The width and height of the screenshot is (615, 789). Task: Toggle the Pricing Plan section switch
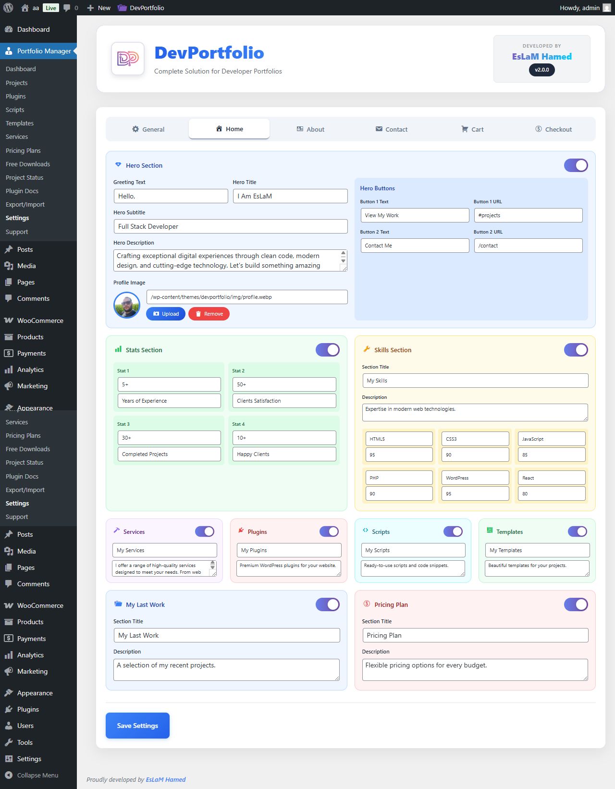[x=576, y=604]
